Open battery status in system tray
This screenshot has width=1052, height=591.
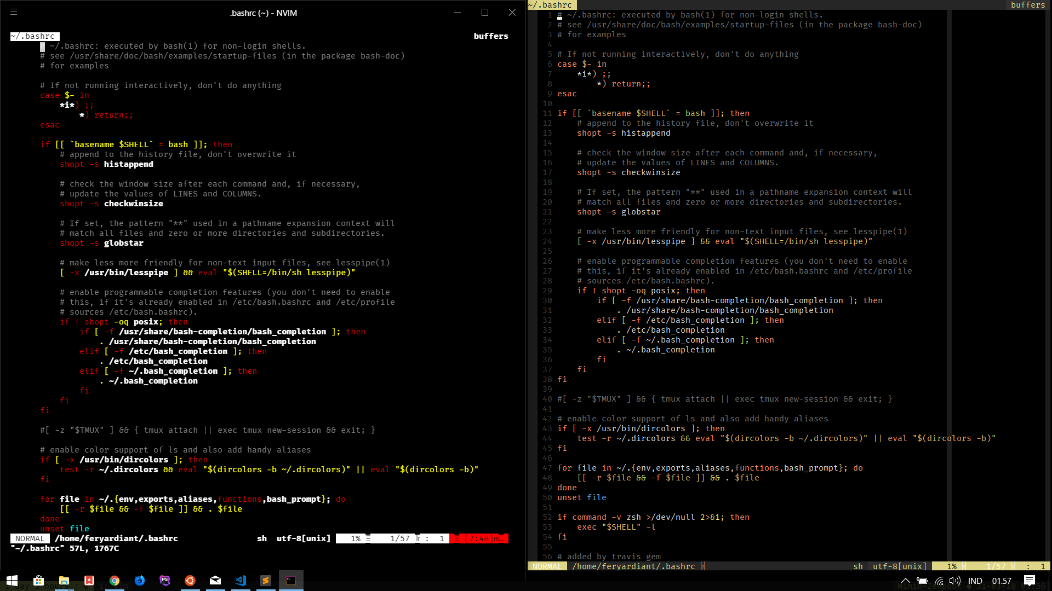[x=922, y=581]
